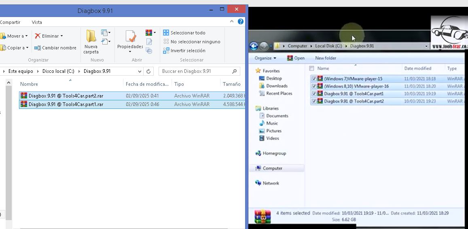Click the Open button in the right window toolbar
The height and width of the screenshot is (229, 468).
296,58
